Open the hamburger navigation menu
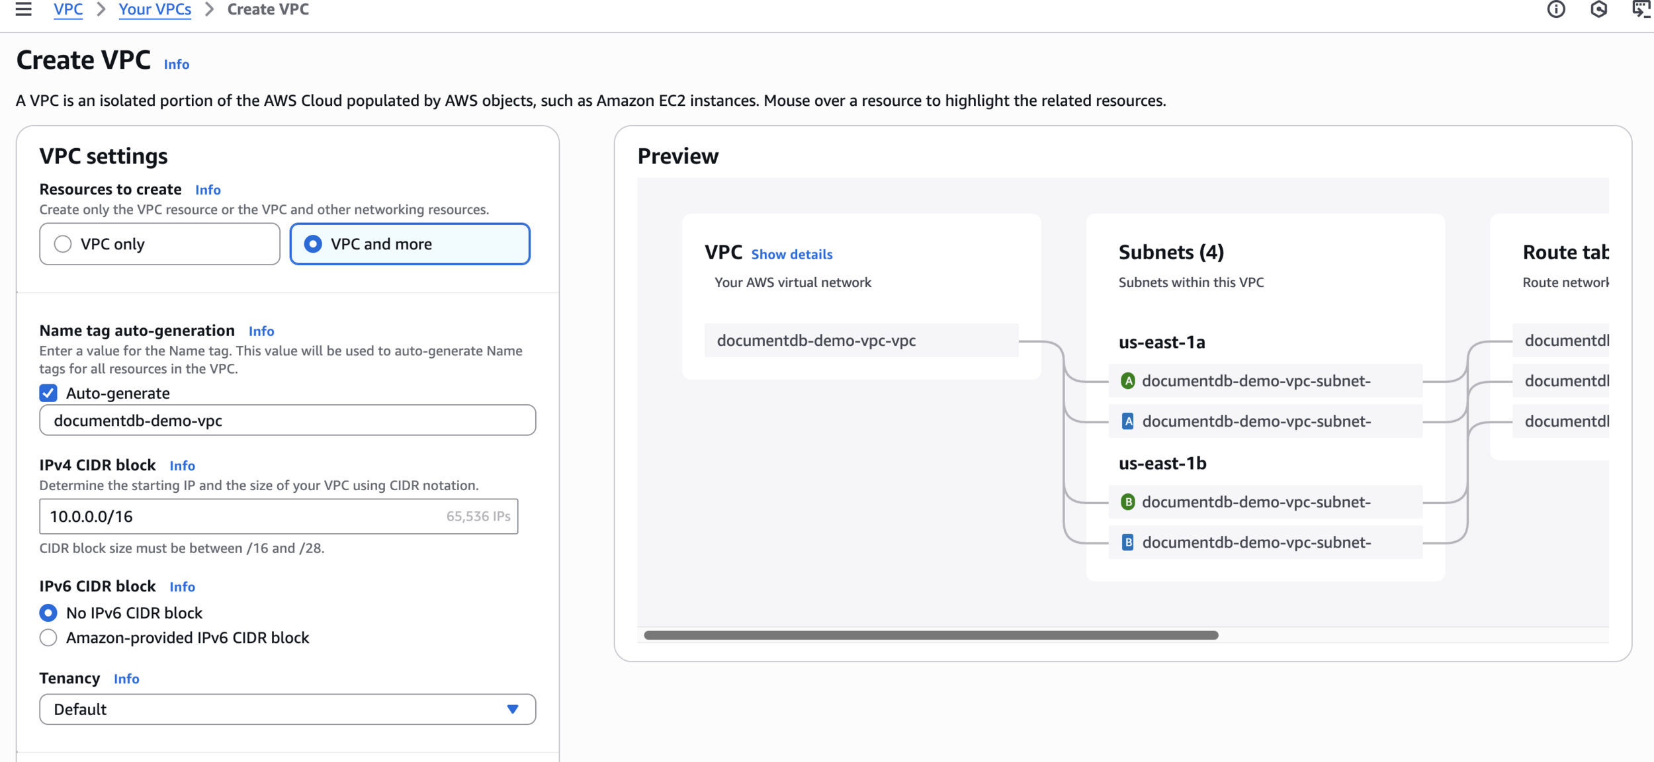The height and width of the screenshot is (762, 1654). pos(24,9)
